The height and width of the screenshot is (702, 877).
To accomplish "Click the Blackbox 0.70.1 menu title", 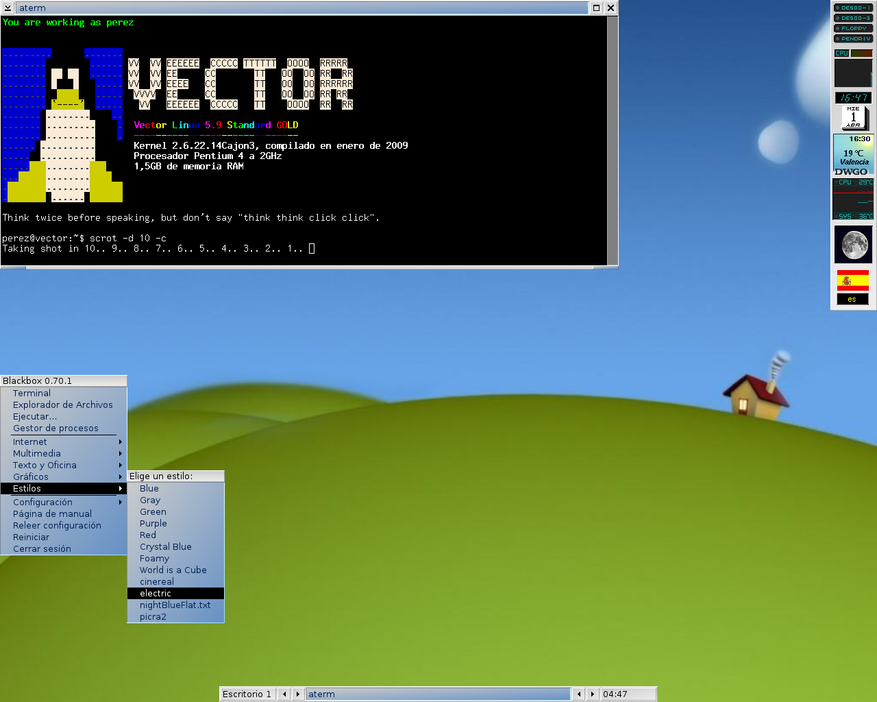I will tap(64, 380).
